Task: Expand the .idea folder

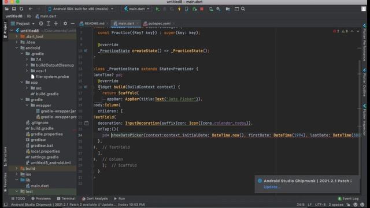Action: 17,42
